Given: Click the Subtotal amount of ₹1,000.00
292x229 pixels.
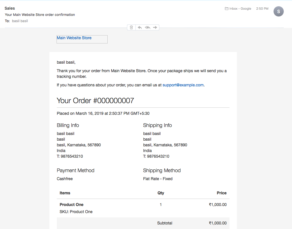Looking at the screenshot, I should pyautogui.click(x=218, y=223).
